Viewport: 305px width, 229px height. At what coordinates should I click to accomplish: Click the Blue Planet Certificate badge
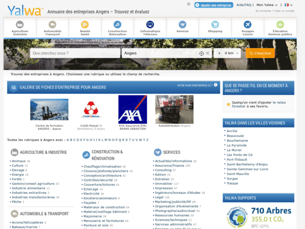point(237,217)
